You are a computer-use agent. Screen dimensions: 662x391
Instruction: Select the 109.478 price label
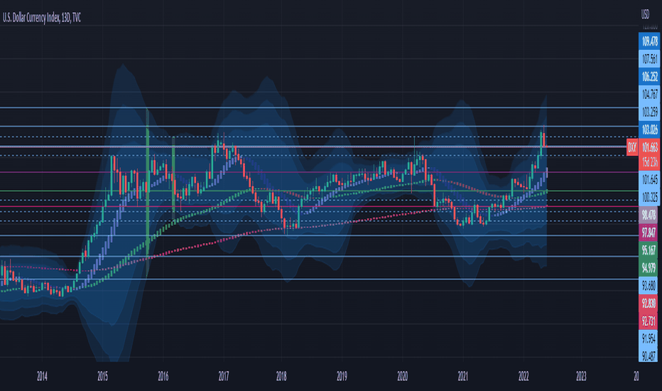pyautogui.click(x=649, y=41)
